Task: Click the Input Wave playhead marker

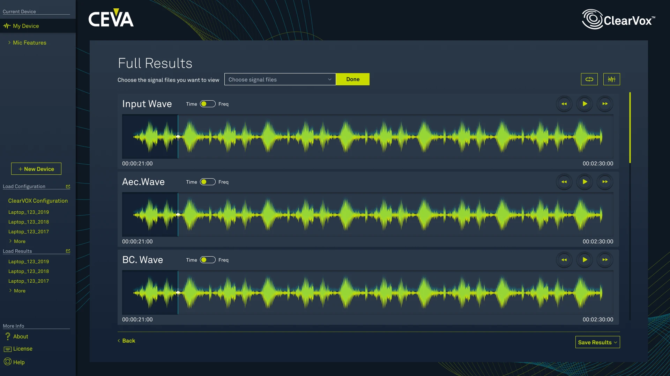Action: pos(178,137)
